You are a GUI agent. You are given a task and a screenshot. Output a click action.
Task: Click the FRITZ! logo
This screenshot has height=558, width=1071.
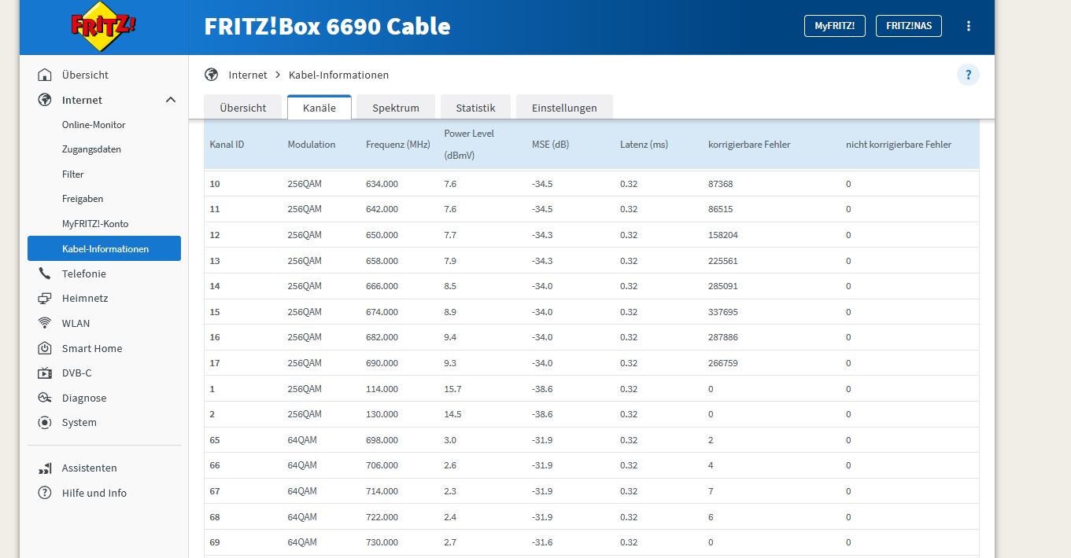tap(103, 27)
